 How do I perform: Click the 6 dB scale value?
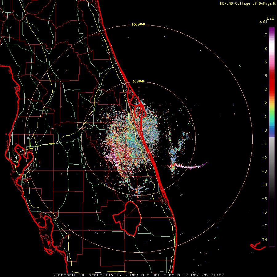click(266, 48)
